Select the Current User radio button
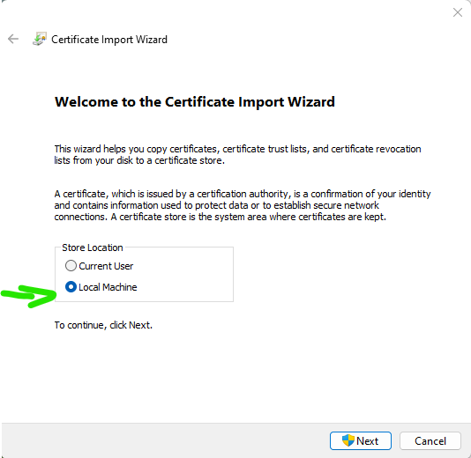Screen dimensions: 471x458 pos(71,266)
